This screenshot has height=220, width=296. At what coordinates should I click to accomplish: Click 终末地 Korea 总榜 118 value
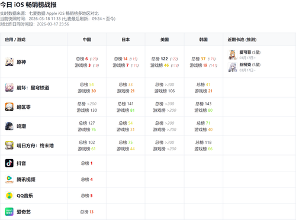pyautogui.click(x=203, y=143)
